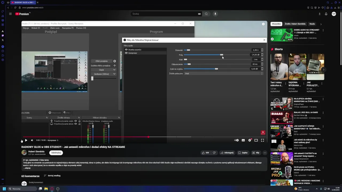The width and height of the screenshot is (342, 192).
Task: Reload the page in the browser
Action: (x=15, y=7)
